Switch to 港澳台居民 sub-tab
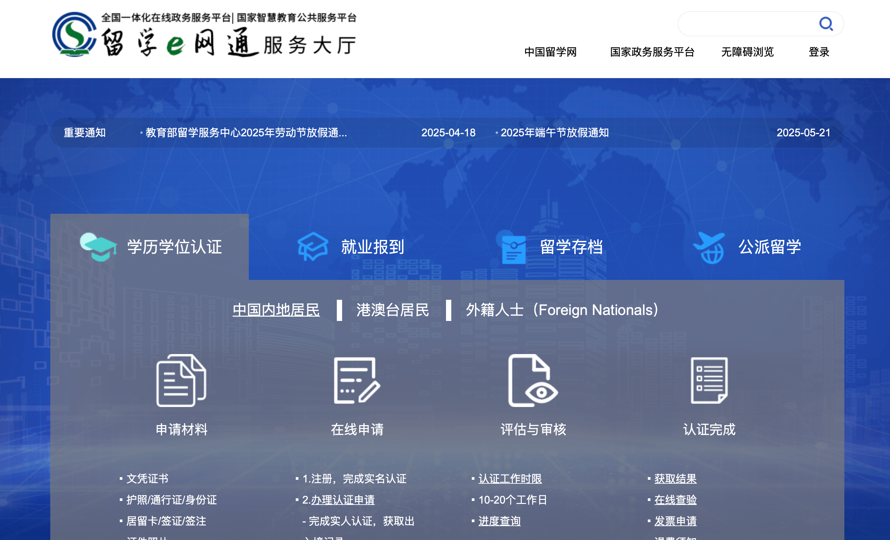This screenshot has height=540, width=890. pos(393,310)
